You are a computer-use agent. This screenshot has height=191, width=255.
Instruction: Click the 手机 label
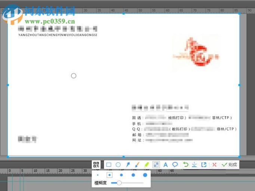click(136, 124)
